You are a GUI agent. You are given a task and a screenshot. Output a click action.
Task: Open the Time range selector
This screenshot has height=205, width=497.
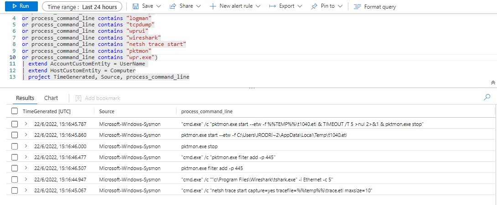tap(82, 7)
